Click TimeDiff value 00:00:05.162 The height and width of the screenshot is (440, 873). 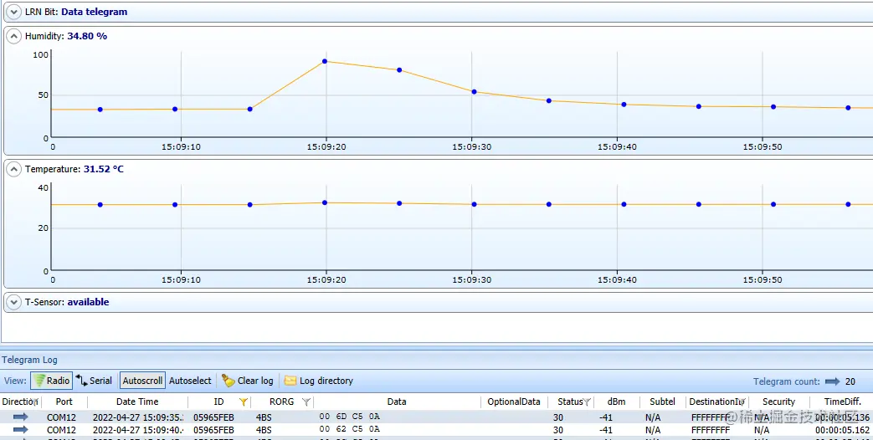pos(842,430)
